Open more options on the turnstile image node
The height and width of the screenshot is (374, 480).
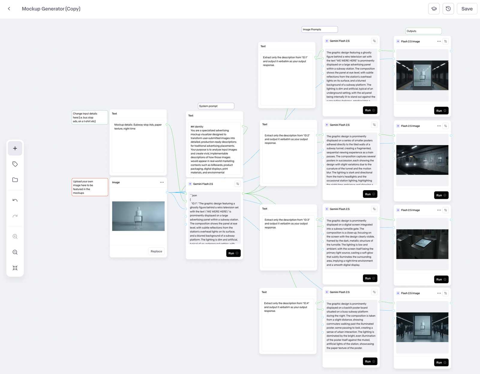(x=439, y=210)
